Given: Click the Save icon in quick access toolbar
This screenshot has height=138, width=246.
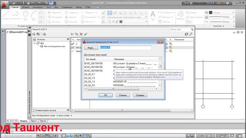Looking at the screenshot, I should pos(23,3).
